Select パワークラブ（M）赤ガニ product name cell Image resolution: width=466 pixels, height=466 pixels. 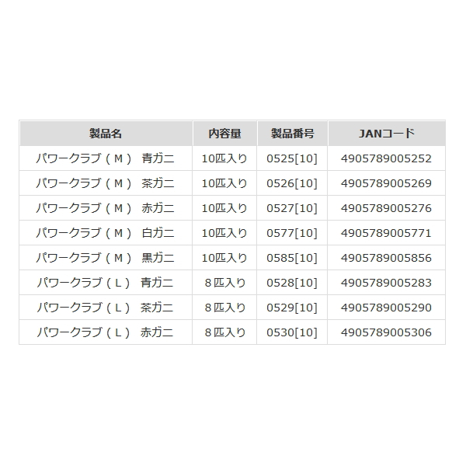[106, 208]
